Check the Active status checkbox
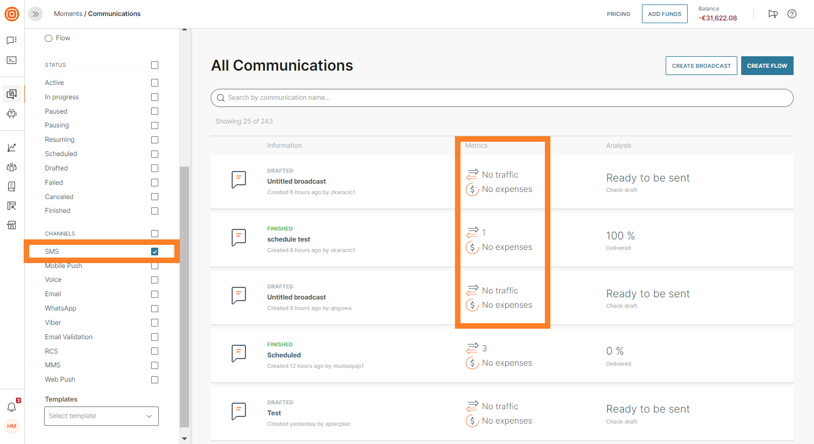The image size is (814, 444). click(154, 83)
